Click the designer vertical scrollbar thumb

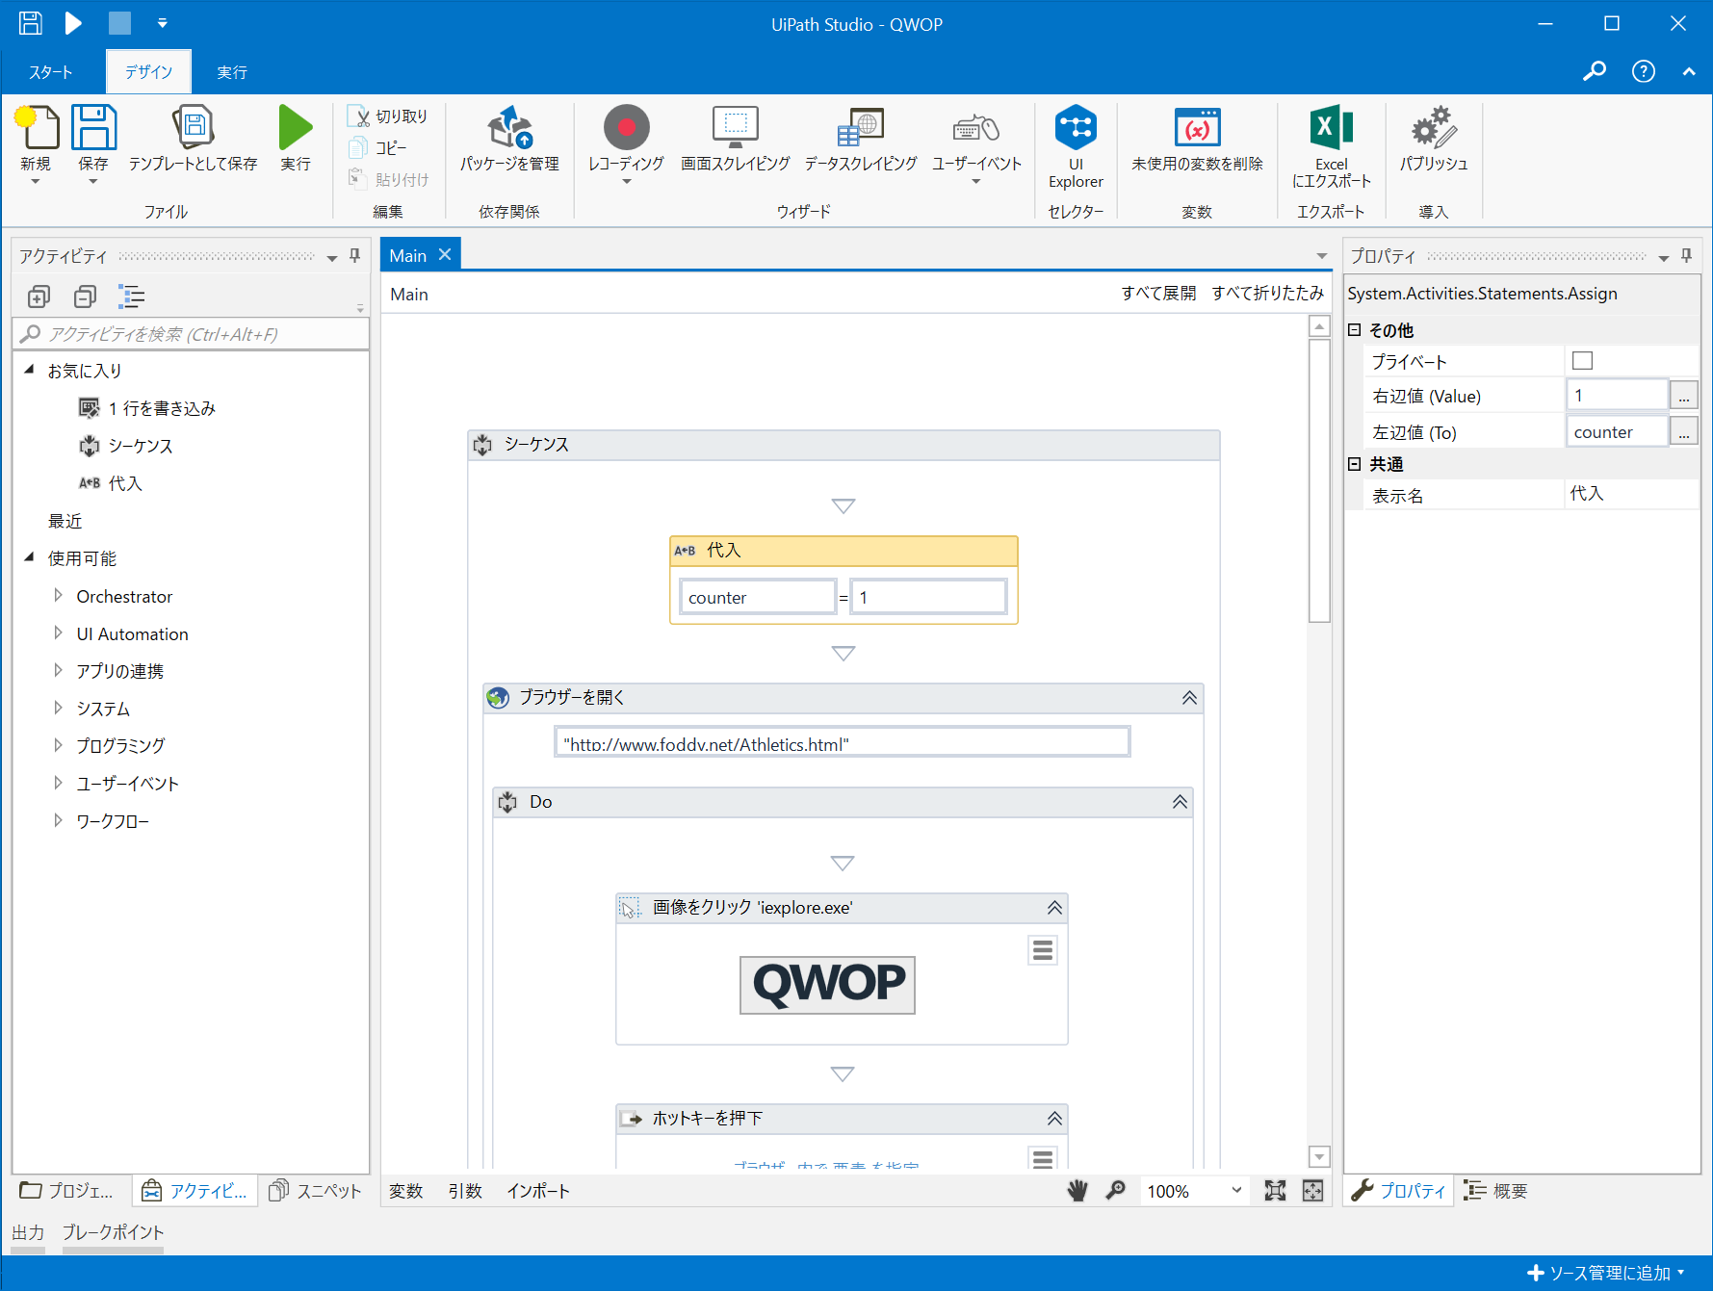[1319, 480]
